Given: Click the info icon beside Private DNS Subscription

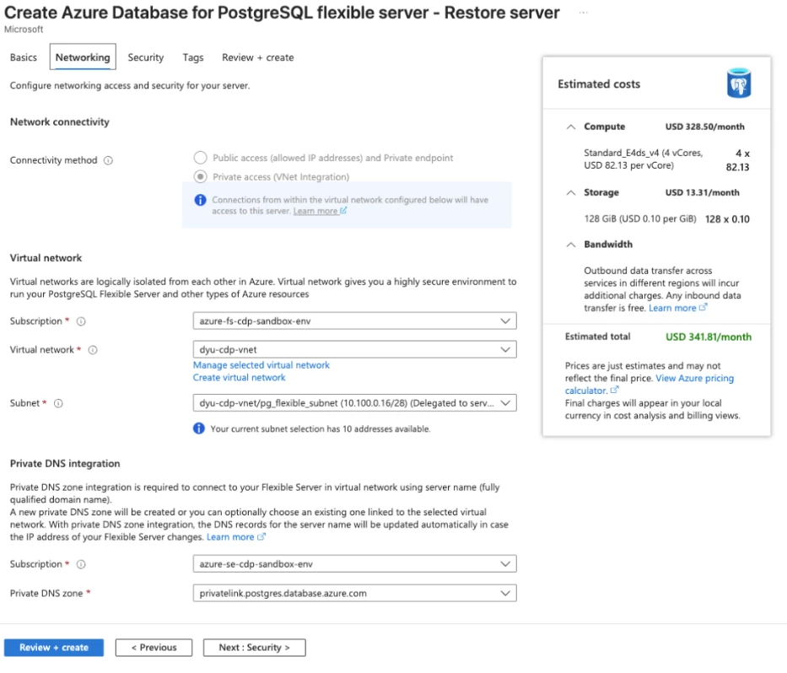Looking at the screenshot, I should [81, 564].
